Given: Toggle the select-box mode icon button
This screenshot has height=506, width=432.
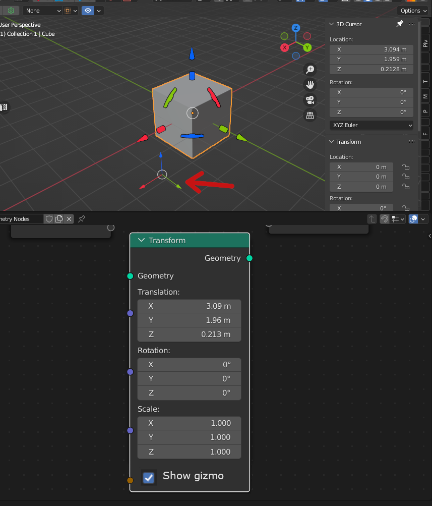Looking at the screenshot, I should (x=68, y=11).
